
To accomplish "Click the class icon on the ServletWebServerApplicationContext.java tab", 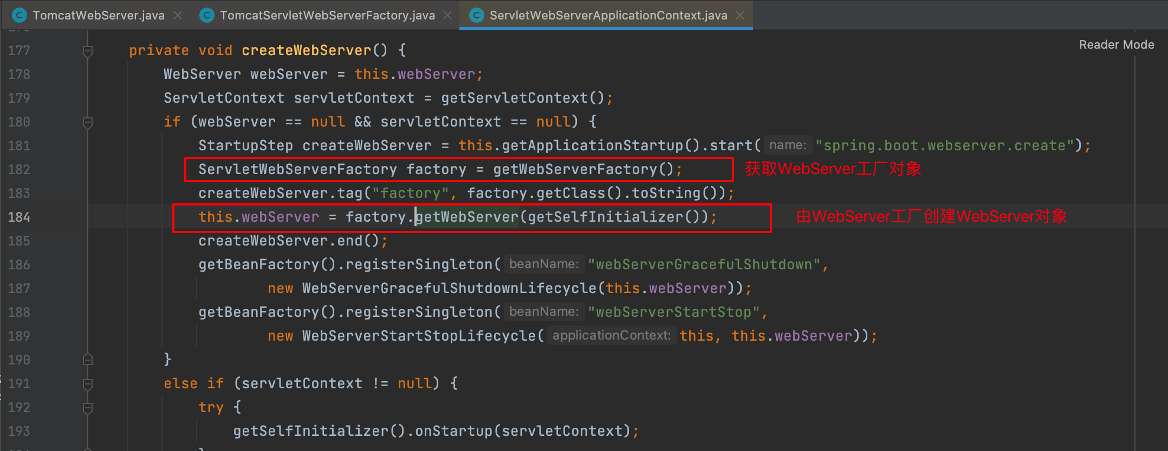I will point(476,15).
